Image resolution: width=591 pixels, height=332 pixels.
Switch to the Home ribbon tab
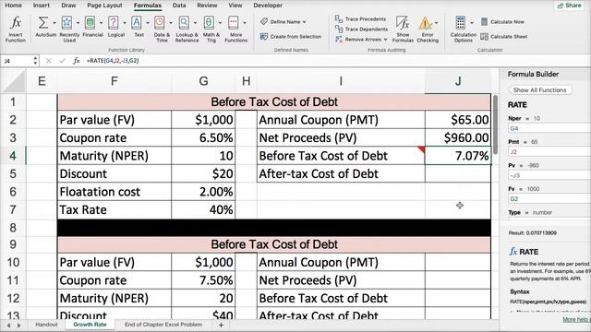tap(14, 6)
